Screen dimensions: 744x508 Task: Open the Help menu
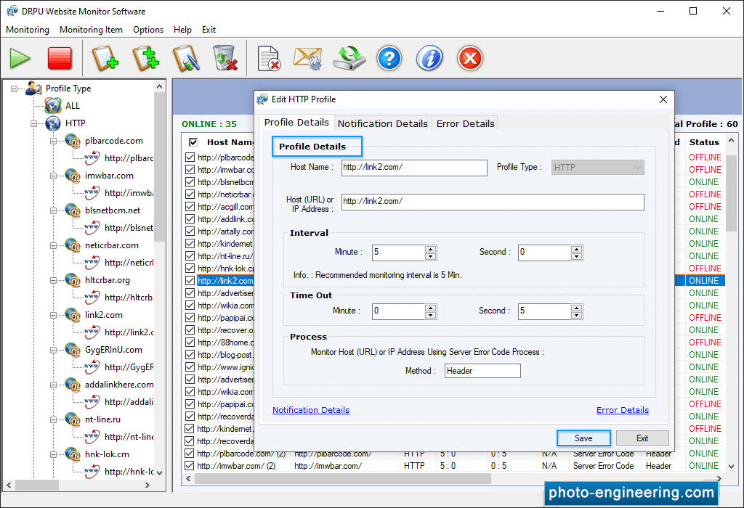182,29
